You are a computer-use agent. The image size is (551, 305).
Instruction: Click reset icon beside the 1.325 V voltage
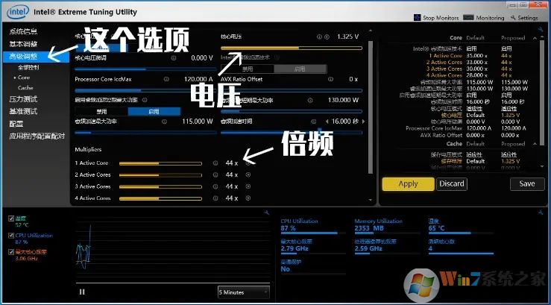tap(327, 37)
